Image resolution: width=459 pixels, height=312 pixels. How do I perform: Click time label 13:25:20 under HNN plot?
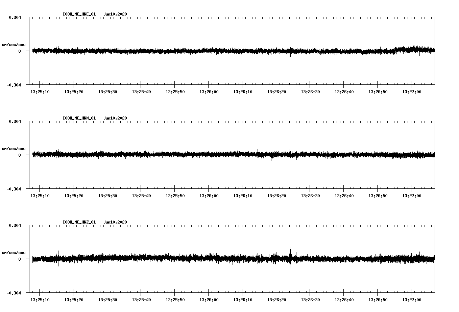tap(74, 196)
